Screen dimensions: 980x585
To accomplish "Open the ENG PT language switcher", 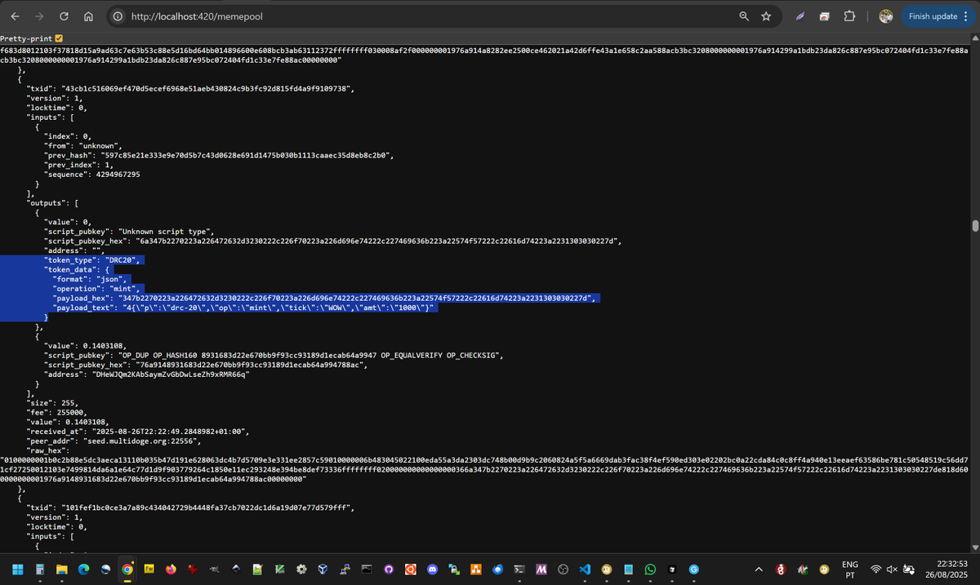I will (850, 569).
